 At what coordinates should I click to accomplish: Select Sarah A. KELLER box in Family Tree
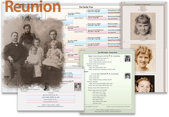[114, 26]
